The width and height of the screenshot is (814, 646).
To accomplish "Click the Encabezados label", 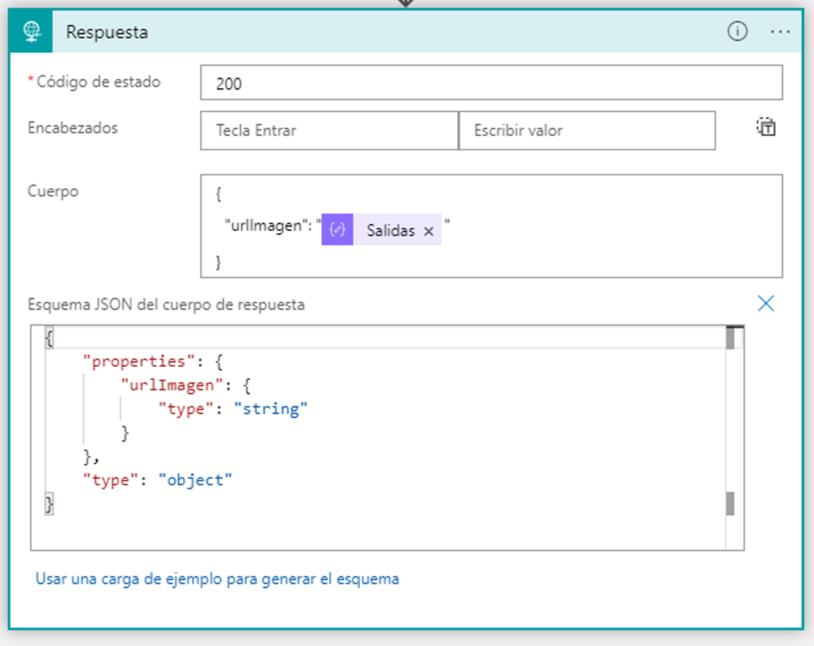I will coord(72,128).
